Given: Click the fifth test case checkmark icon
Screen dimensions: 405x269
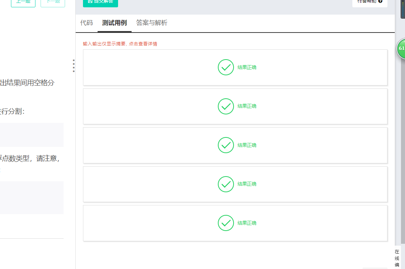Looking at the screenshot, I should 226,223.
